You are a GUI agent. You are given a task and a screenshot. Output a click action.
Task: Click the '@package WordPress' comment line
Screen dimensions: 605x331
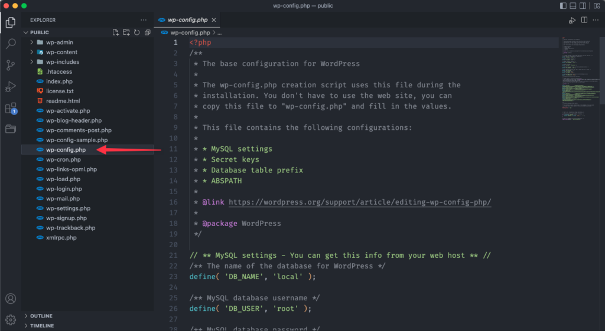pyautogui.click(x=242, y=224)
